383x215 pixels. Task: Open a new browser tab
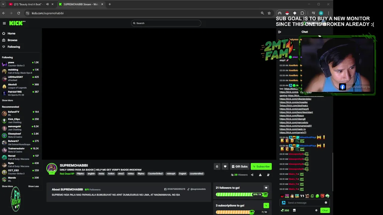point(110,4)
